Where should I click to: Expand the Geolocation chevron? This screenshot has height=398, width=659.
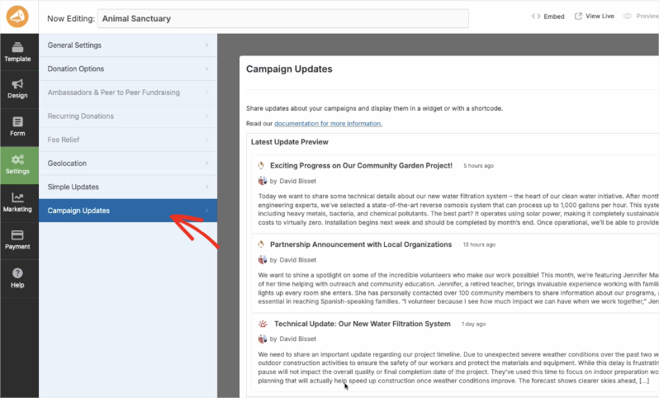coord(206,163)
